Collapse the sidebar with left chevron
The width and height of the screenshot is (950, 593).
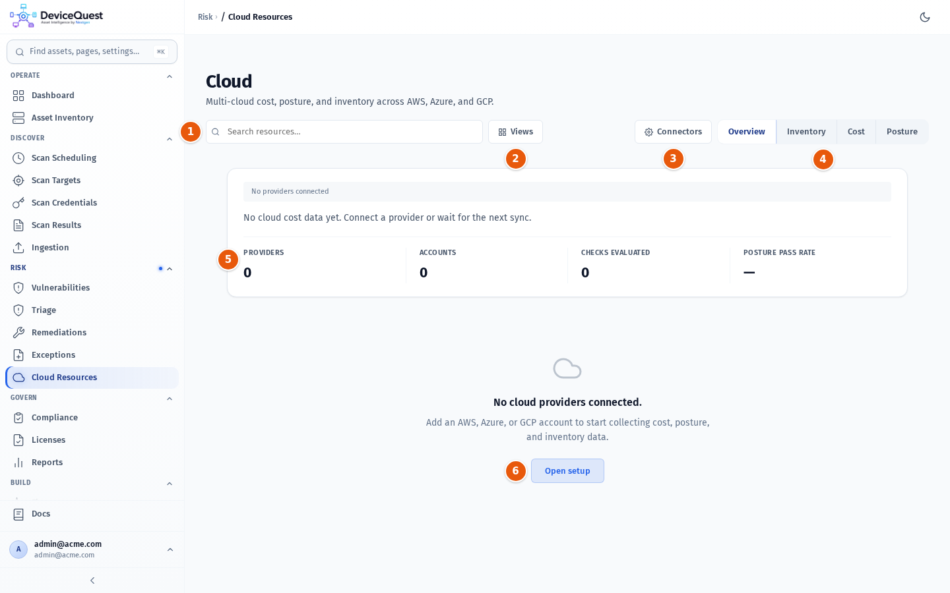[92, 580]
